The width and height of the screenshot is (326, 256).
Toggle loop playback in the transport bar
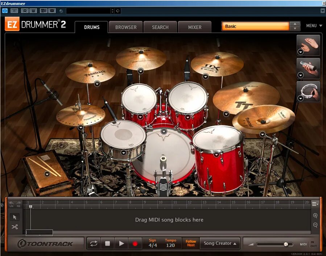(x=94, y=243)
